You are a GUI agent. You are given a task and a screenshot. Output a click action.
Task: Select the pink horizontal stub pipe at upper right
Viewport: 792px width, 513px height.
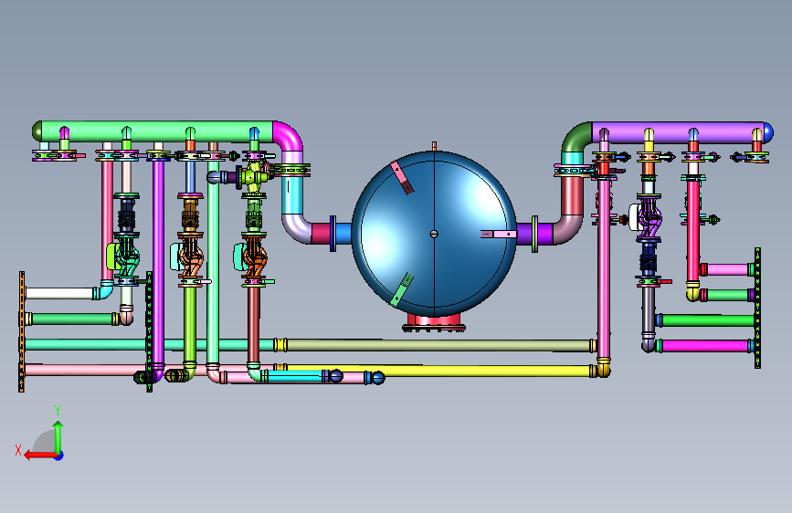[727, 269]
